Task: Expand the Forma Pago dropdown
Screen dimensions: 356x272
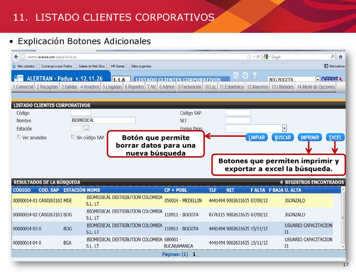Action: point(284,129)
